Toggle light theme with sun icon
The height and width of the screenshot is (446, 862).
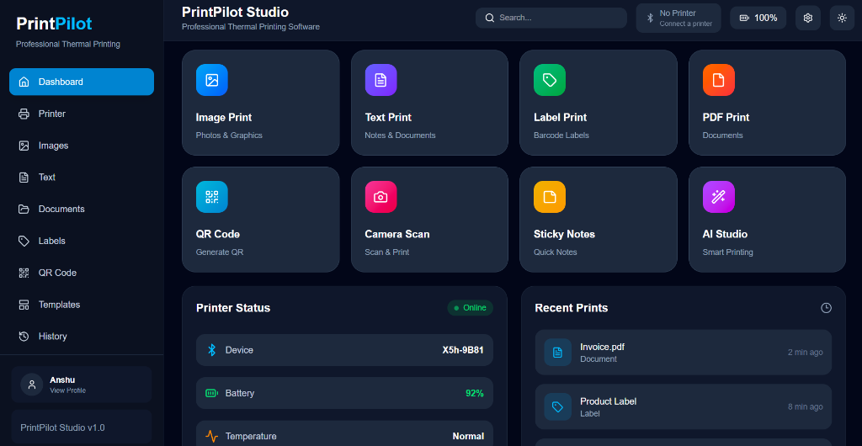(842, 19)
